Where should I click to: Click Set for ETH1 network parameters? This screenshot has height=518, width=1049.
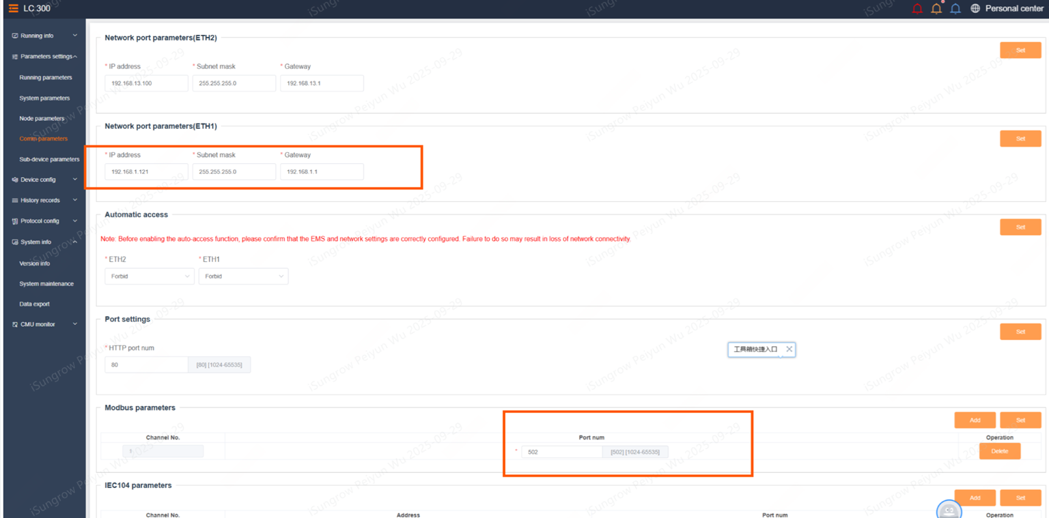pyautogui.click(x=1020, y=139)
